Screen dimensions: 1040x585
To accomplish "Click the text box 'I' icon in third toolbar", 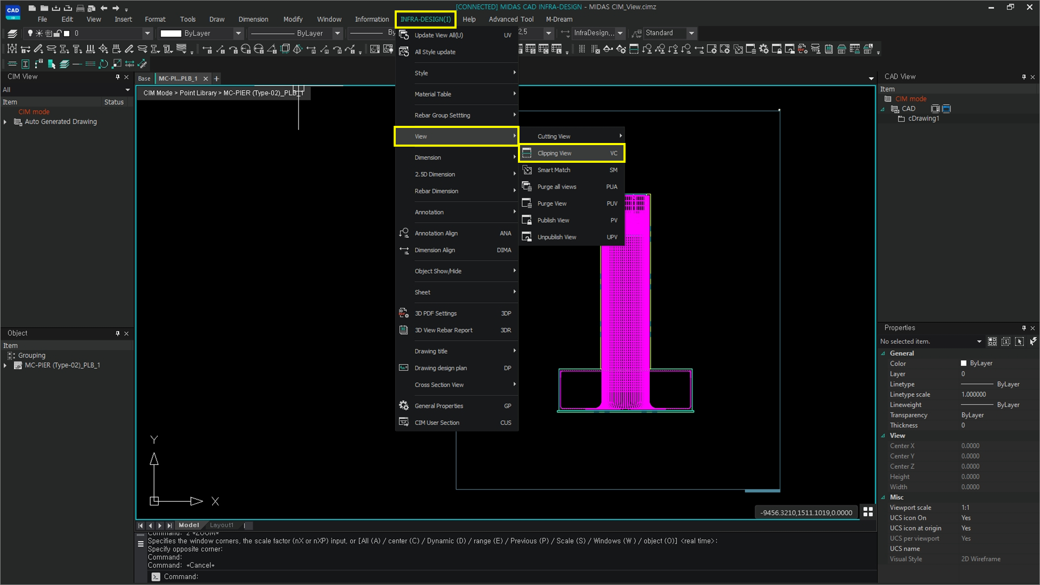I will click(25, 64).
